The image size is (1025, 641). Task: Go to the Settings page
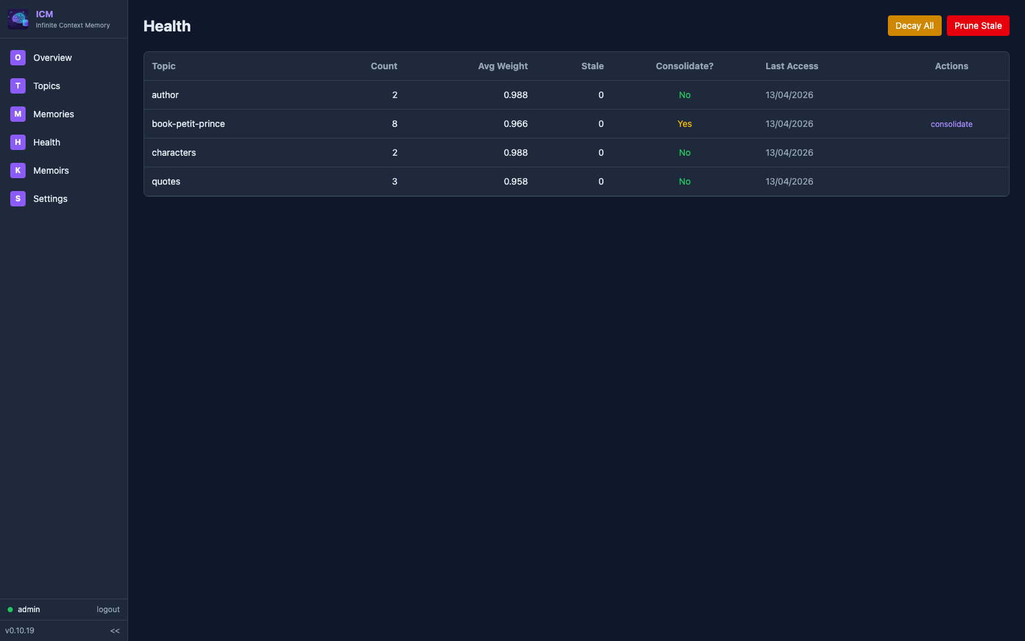tap(50, 198)
